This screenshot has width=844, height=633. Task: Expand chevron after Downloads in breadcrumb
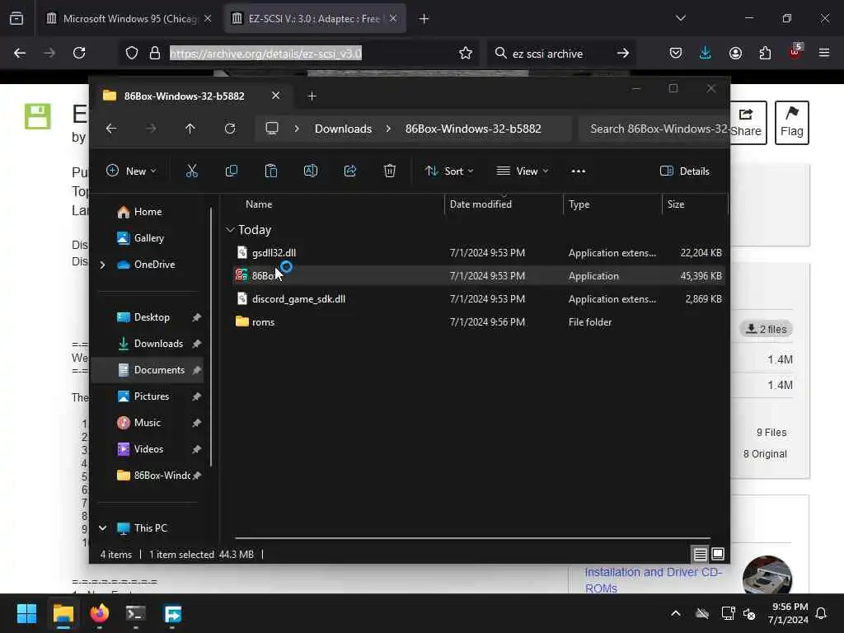click(x=388, y=129)
